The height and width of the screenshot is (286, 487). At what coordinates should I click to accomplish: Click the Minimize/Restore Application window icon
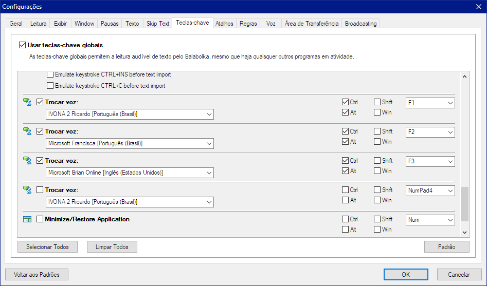(27, 219)
